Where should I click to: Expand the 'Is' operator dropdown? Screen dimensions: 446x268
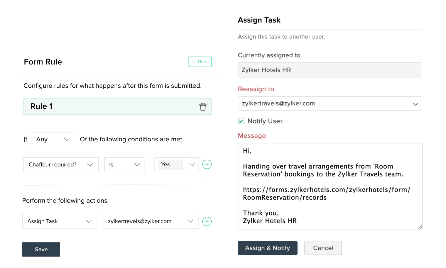click(124, 164)
